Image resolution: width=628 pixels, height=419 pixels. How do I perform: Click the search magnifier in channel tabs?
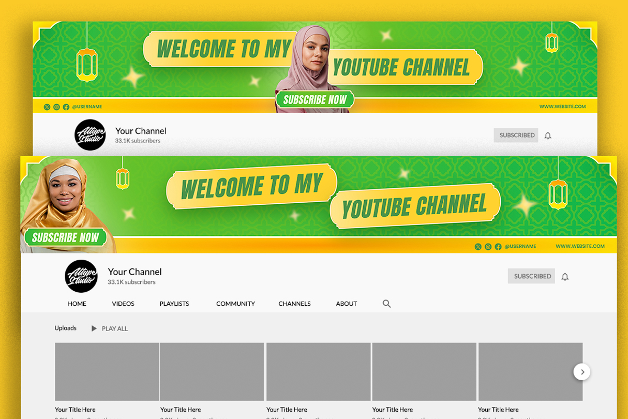[x=387, y=304]
